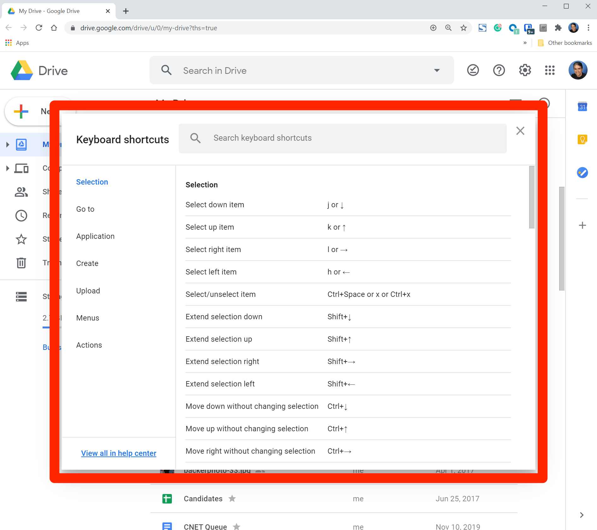
Task: Click the offline status checkmark icon
Action: [x=472, y=70]
